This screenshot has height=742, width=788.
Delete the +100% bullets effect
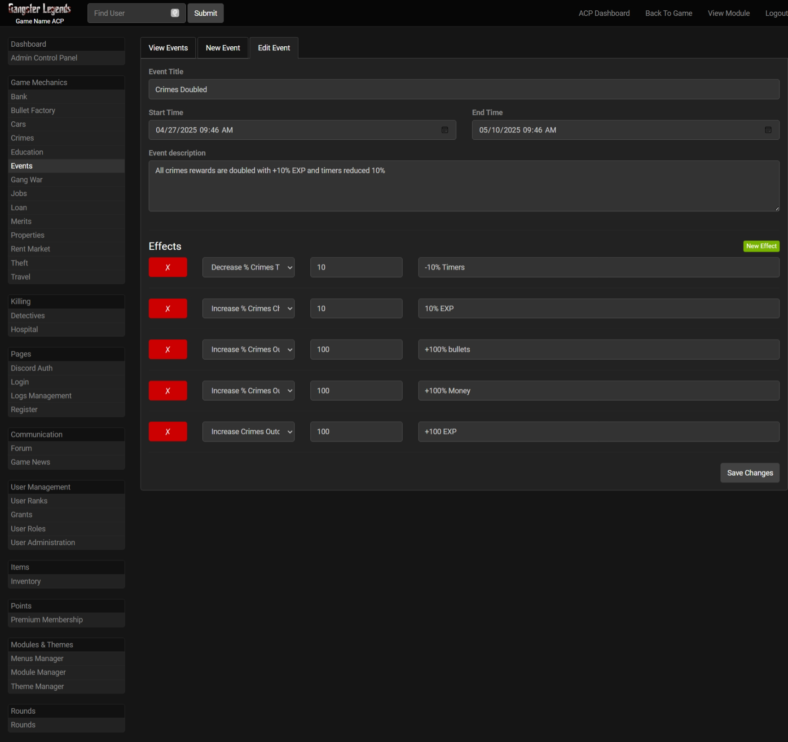coord(167,349)
